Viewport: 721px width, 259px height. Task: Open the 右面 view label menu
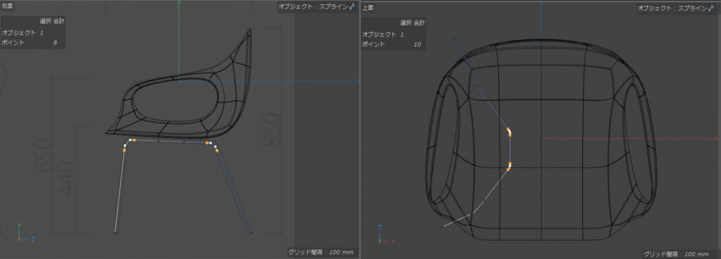tap(7, 6)
